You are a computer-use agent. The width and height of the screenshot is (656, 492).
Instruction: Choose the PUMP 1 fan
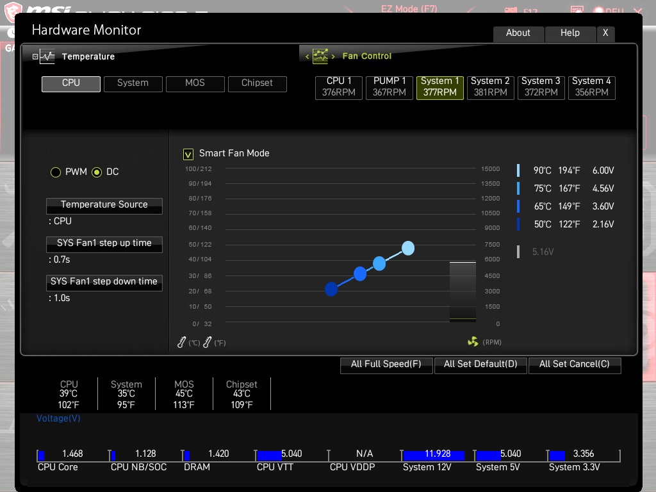389,87
